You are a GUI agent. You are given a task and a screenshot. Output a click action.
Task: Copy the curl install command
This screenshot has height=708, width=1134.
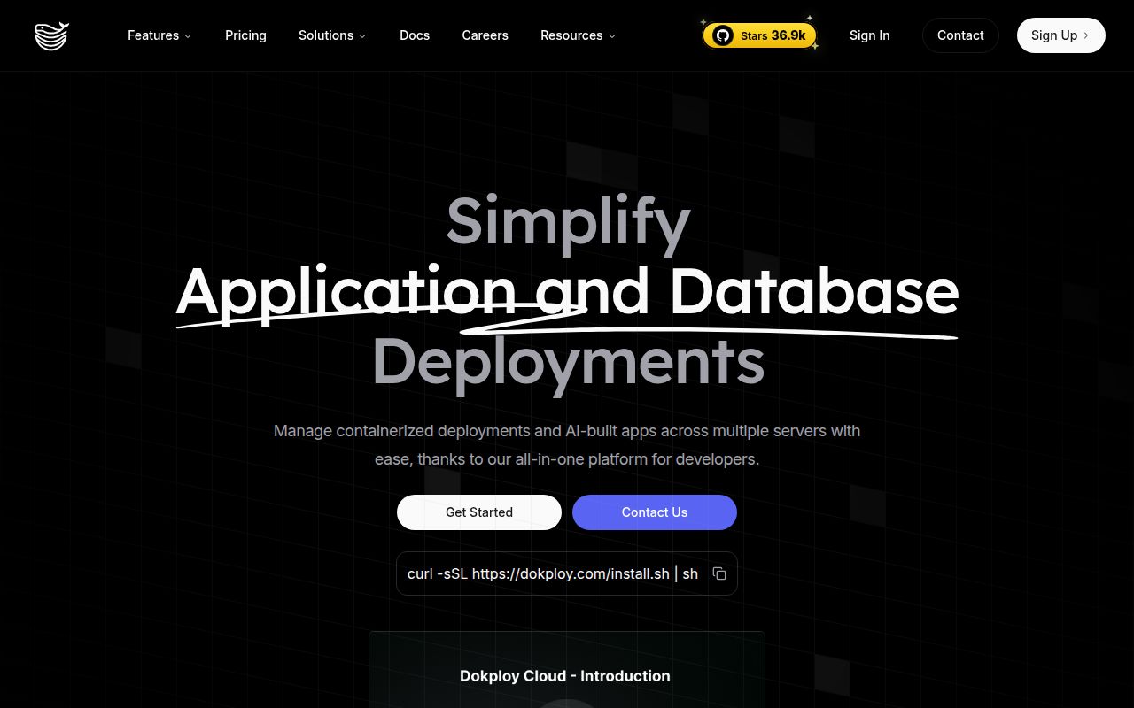pyautogui.click(x=719, y=573)
